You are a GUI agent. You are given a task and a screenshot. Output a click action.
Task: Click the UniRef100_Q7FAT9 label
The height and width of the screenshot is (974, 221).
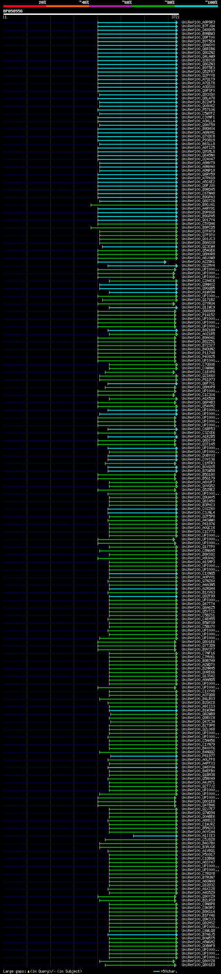point(198,231)
